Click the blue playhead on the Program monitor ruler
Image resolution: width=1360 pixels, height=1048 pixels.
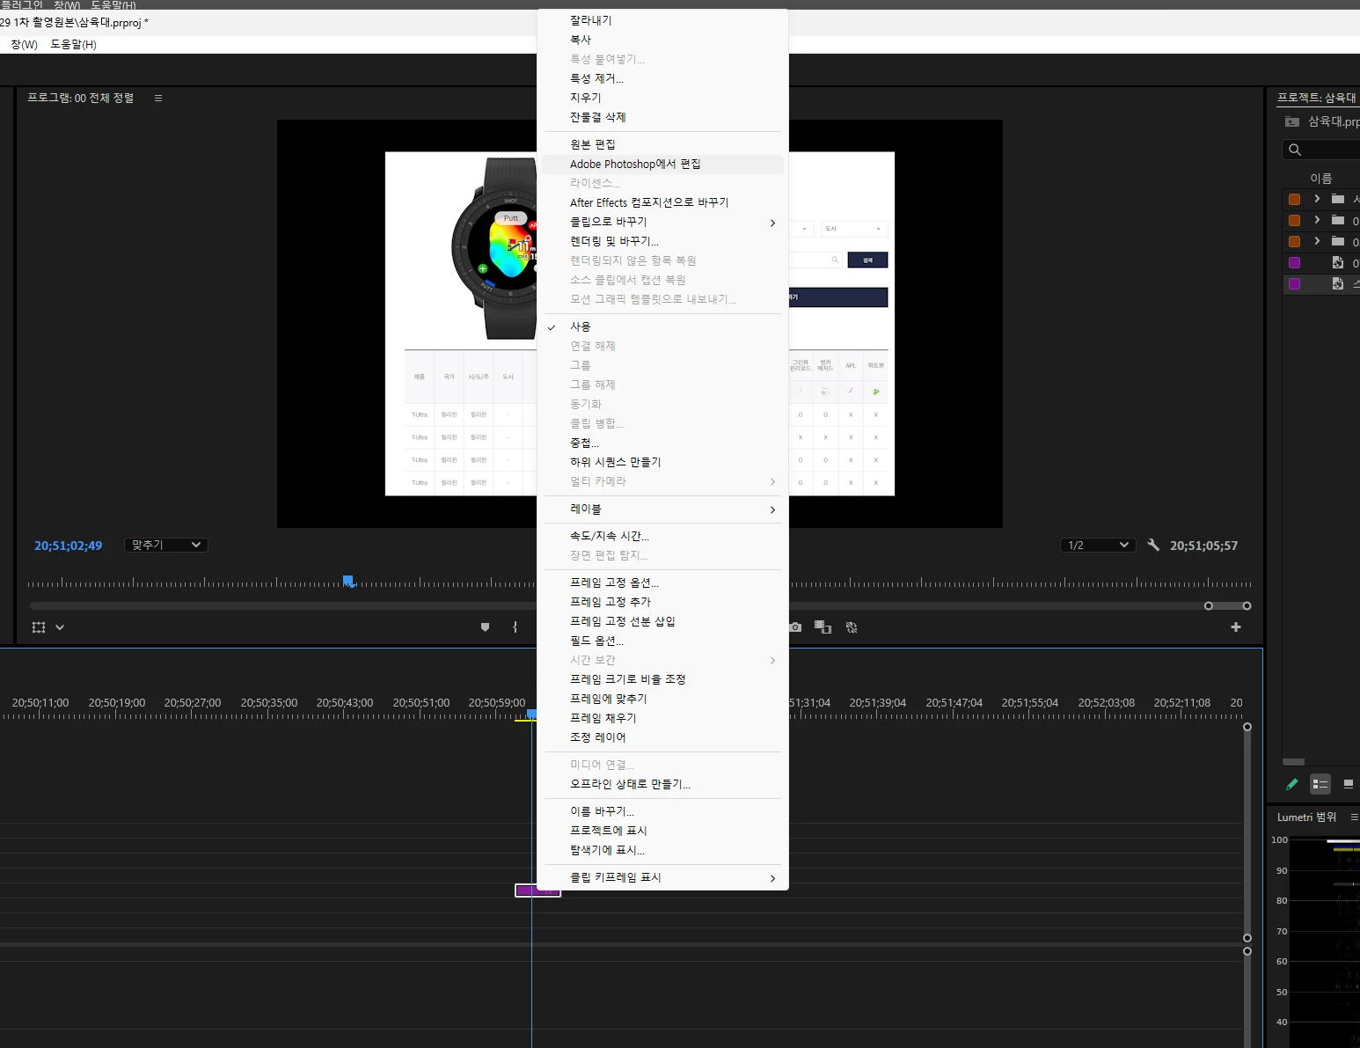tap(348, 581)
